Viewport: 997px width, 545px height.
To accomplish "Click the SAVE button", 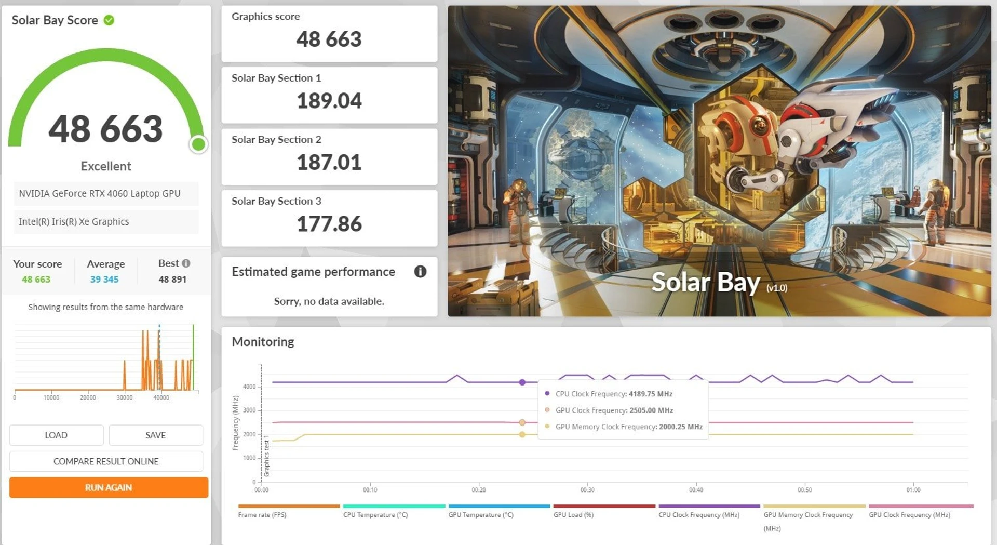I will tap(156, 435).
